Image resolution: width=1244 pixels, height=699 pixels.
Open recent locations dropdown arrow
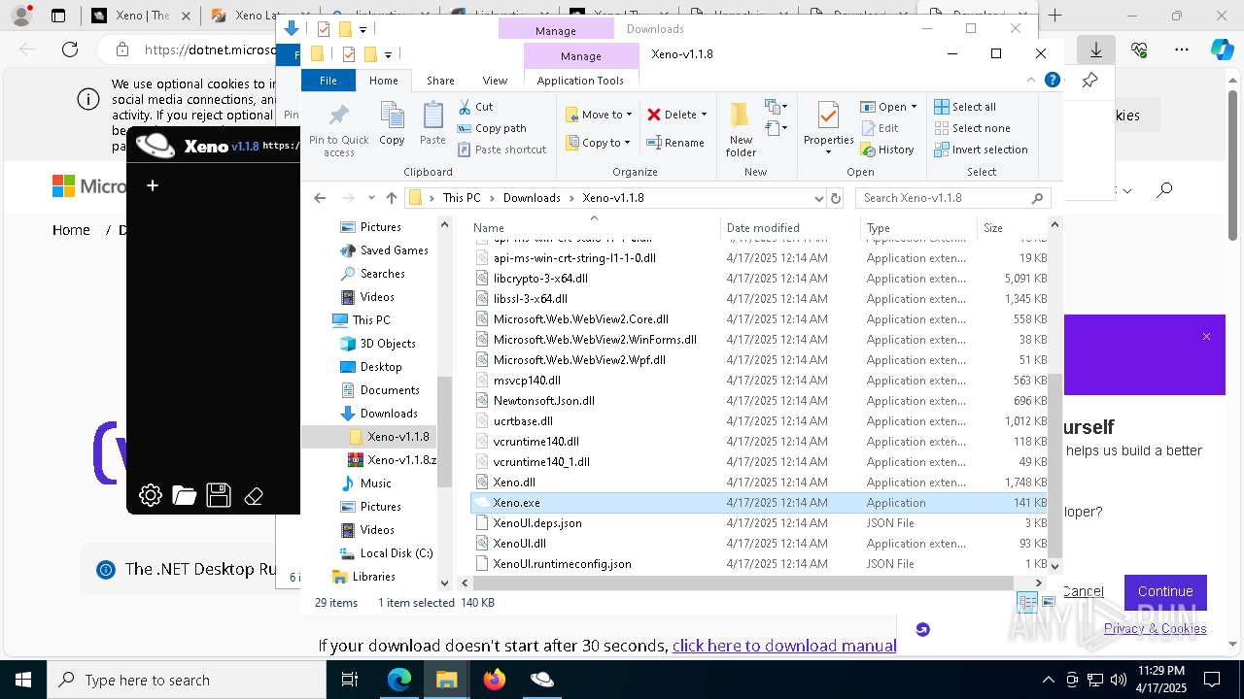(370, 198)
